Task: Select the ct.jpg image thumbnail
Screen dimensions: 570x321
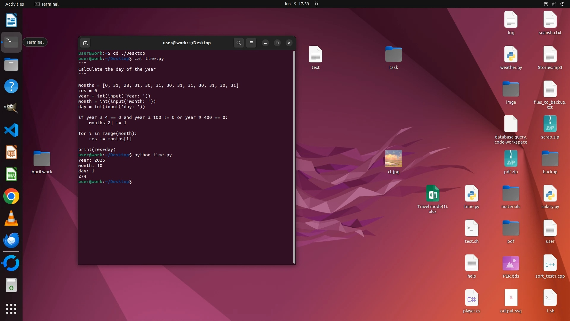Action: 393,159
